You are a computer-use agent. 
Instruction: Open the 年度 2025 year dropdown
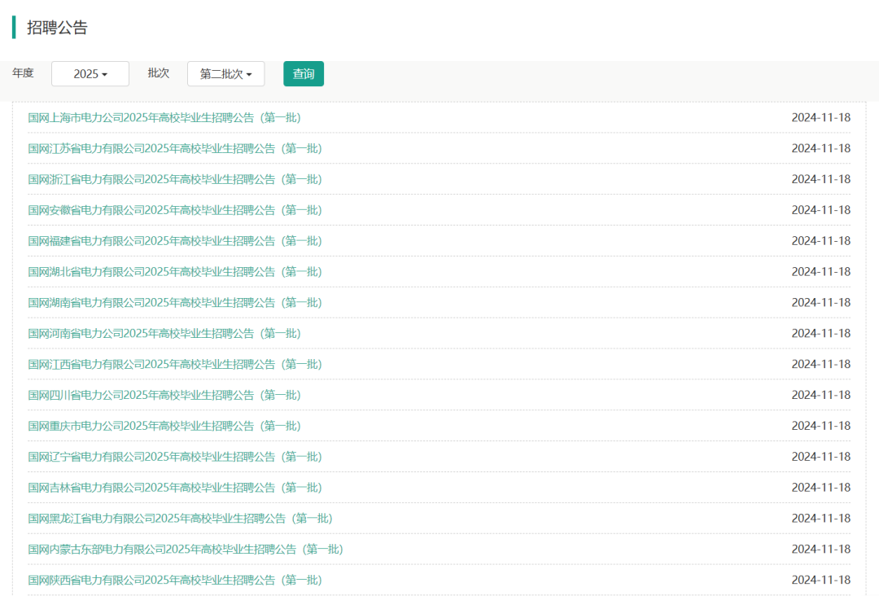coord(90,73)
